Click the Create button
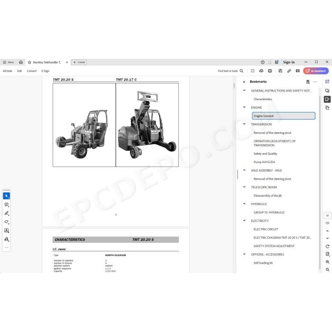 tap(79, 62)
